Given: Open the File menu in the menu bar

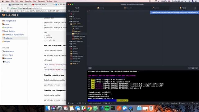Looking at the screenshot, I should [12, 1].
